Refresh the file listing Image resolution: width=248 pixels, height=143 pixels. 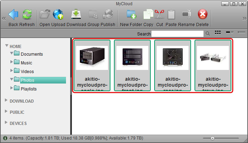tap(27, 14)
